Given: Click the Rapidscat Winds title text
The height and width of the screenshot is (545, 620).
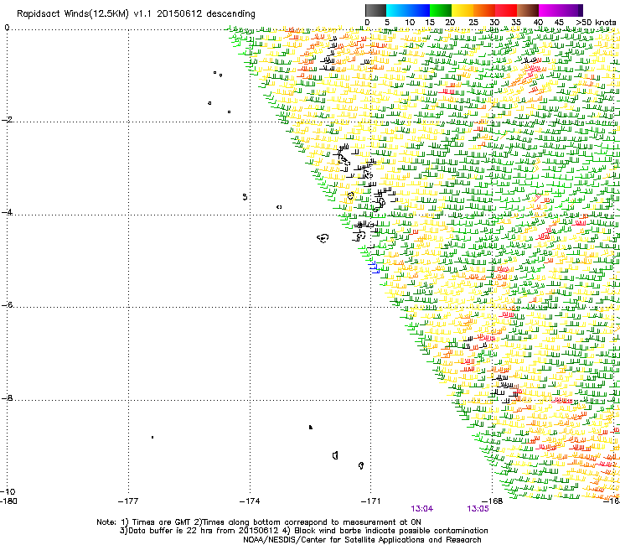Looking at the screenshot, I should [x=136, y=14].
